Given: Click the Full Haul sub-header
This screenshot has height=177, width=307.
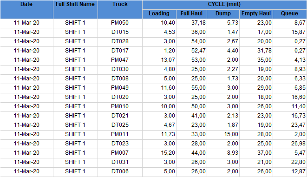Looking at the screenshot, I should click(x=191, y=14).
